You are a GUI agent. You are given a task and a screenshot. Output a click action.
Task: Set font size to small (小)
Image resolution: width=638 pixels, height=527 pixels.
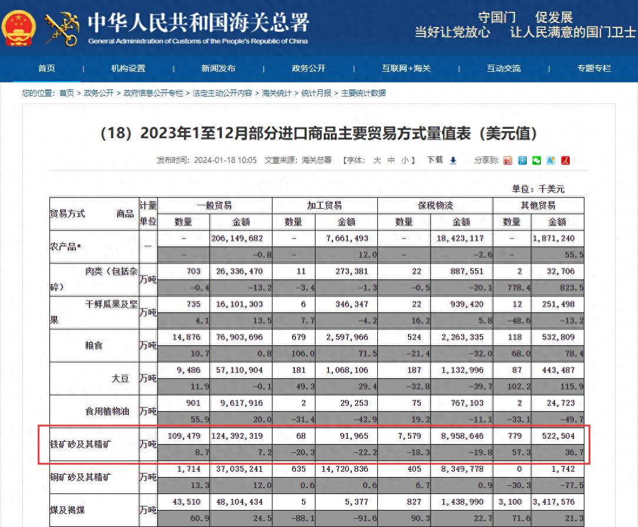[x=404, y=160]
